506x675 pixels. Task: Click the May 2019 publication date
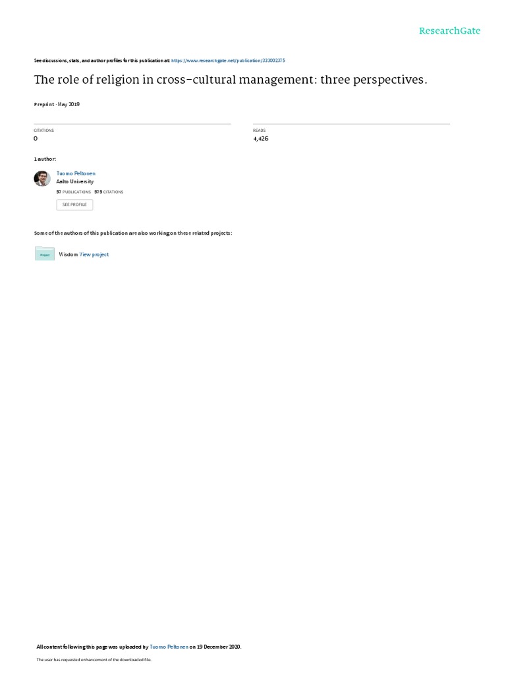(69, 105)
